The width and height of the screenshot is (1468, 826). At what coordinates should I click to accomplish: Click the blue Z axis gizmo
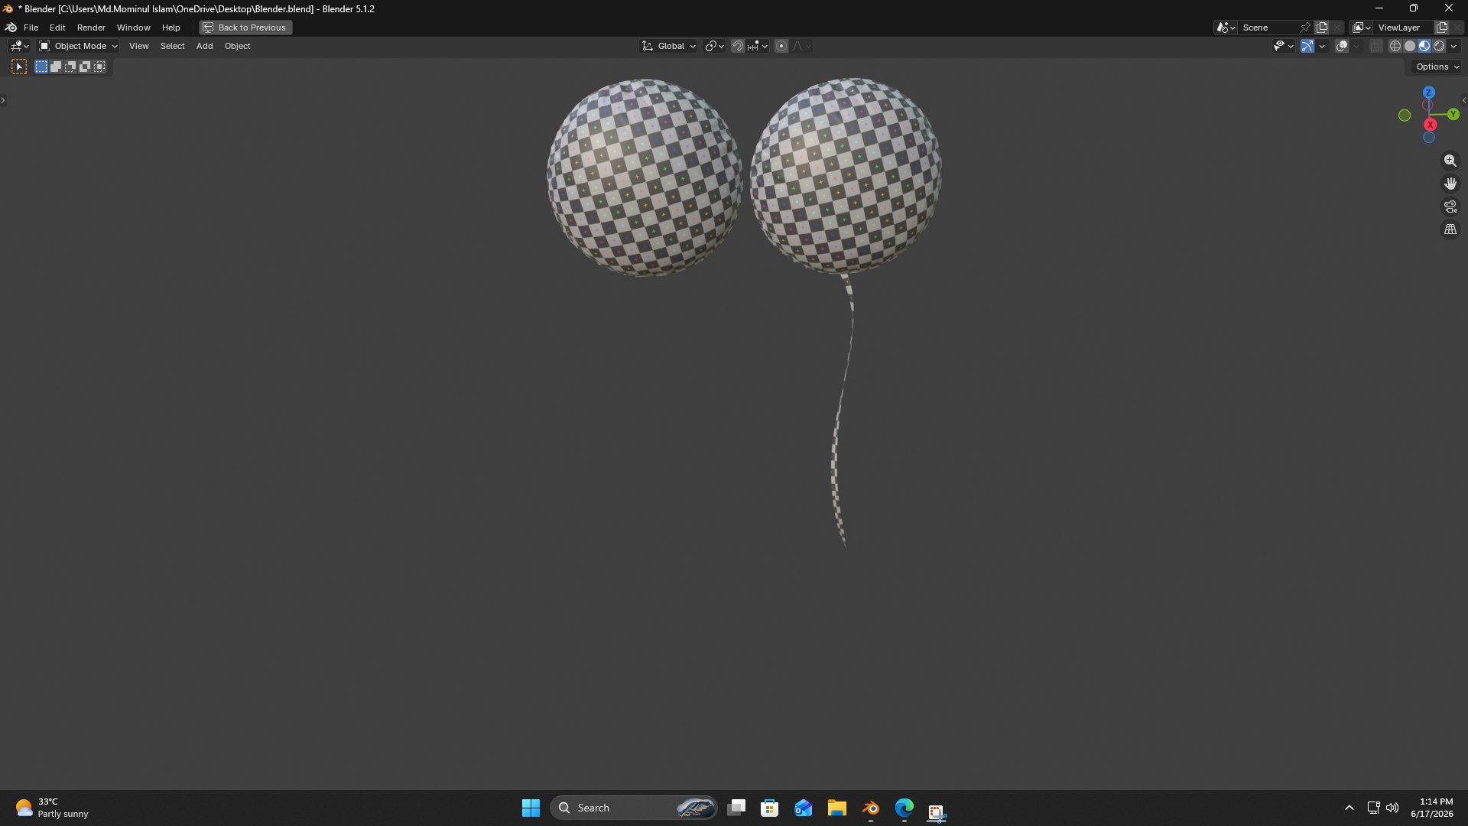coord(1428,93)
